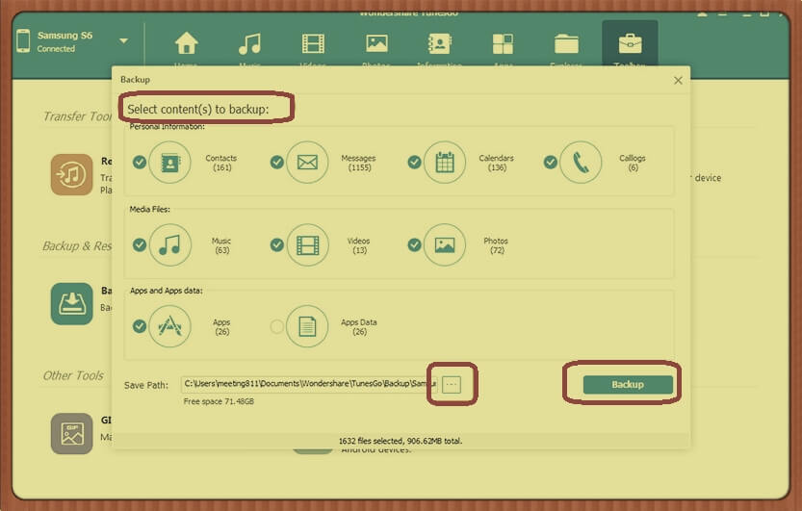This screenshot has height=511, width=802.
Task: Open the Videos tab in toolbar
Action: point(313,44)
